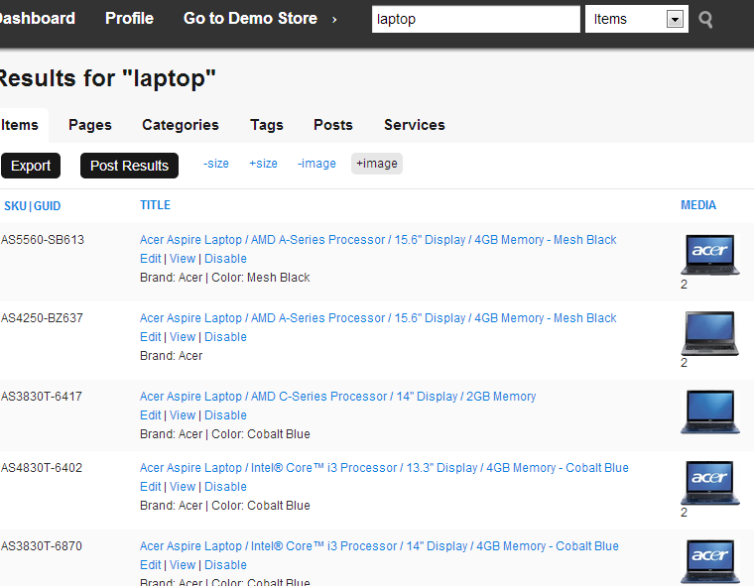Click the +size link
The width and height of the screenshot is (754, 586).
click(263, 164)
